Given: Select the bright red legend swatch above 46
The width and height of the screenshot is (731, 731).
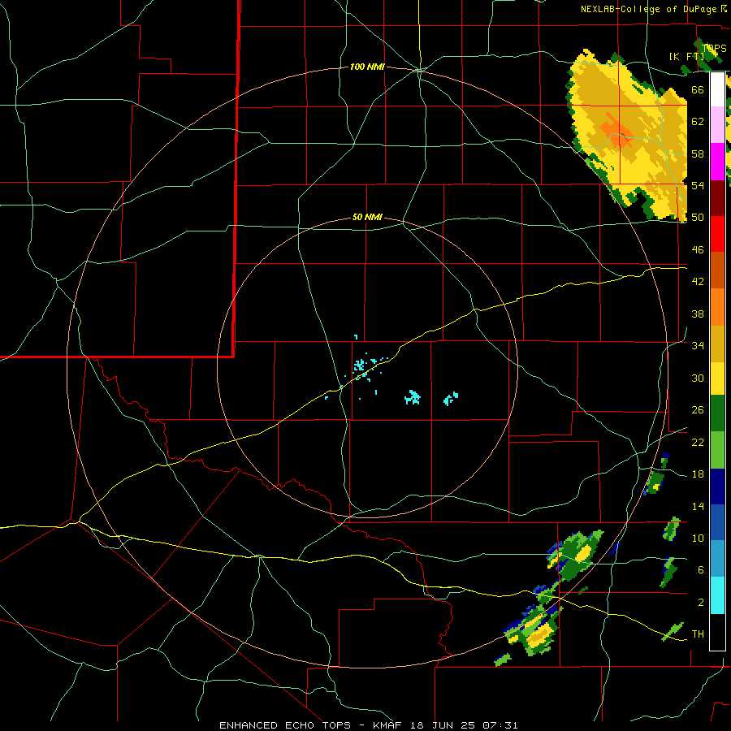Looking at the screenshot, I should tap(717, 234).
